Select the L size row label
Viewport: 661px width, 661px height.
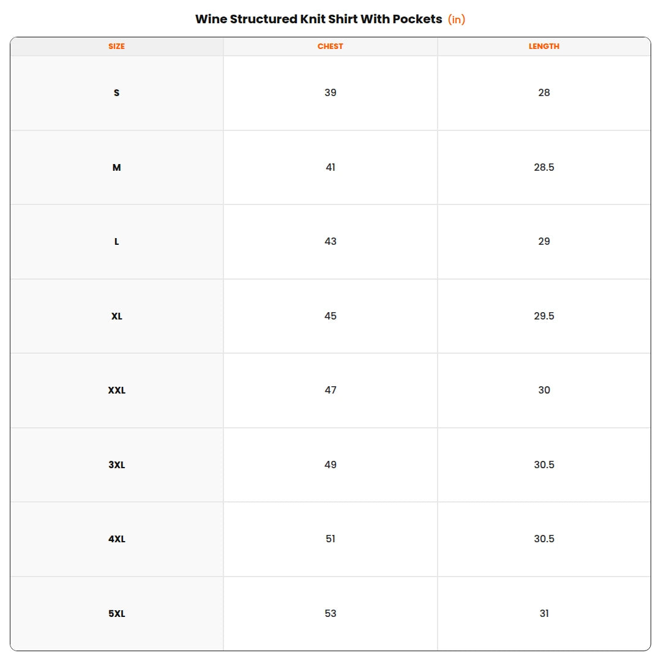[116, 242]
